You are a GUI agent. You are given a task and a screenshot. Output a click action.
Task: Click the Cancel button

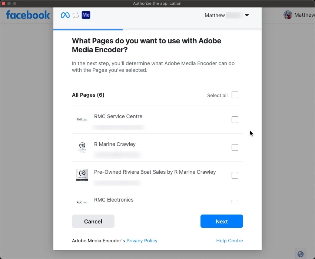pyautogui.click(x=93, y=221)
